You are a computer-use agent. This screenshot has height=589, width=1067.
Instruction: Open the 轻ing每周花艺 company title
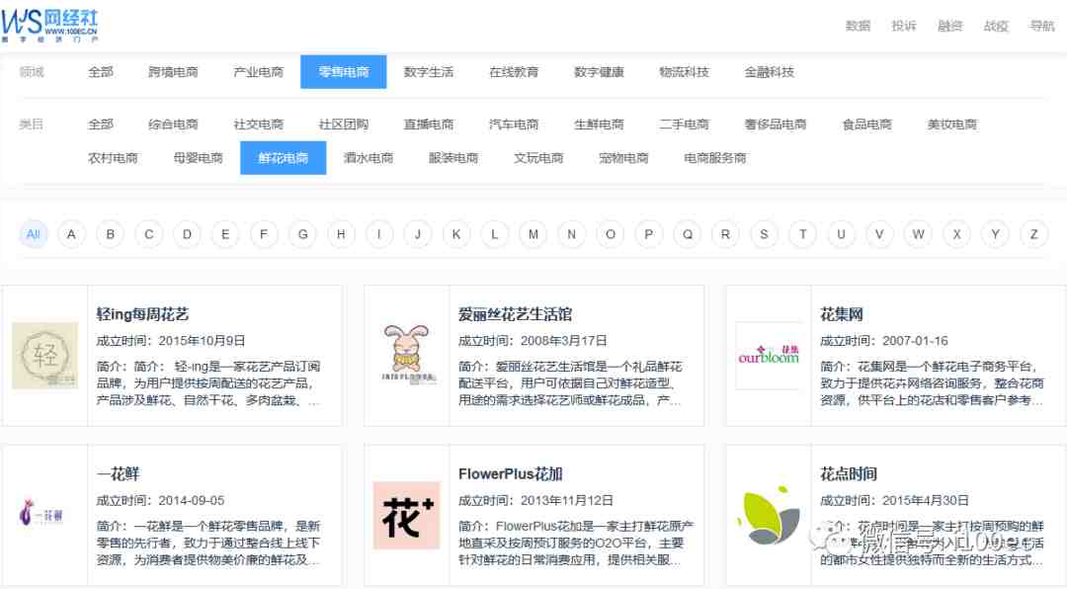[143, 314]
